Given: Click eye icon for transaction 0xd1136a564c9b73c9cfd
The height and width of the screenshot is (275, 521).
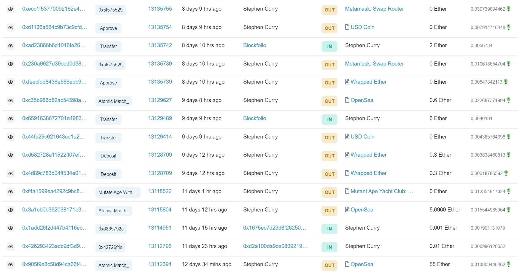Looking at the screenshot, I should [11, 28].
